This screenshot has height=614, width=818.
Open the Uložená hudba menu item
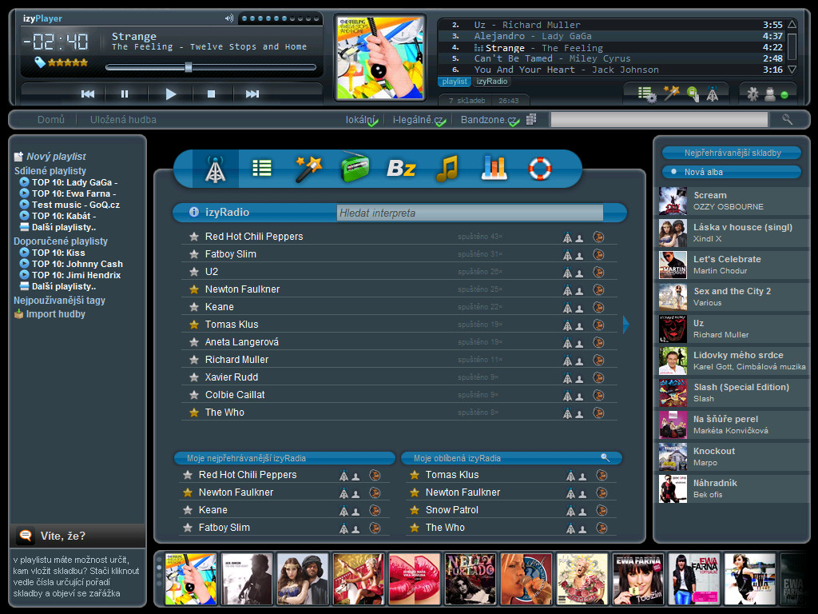123,120
